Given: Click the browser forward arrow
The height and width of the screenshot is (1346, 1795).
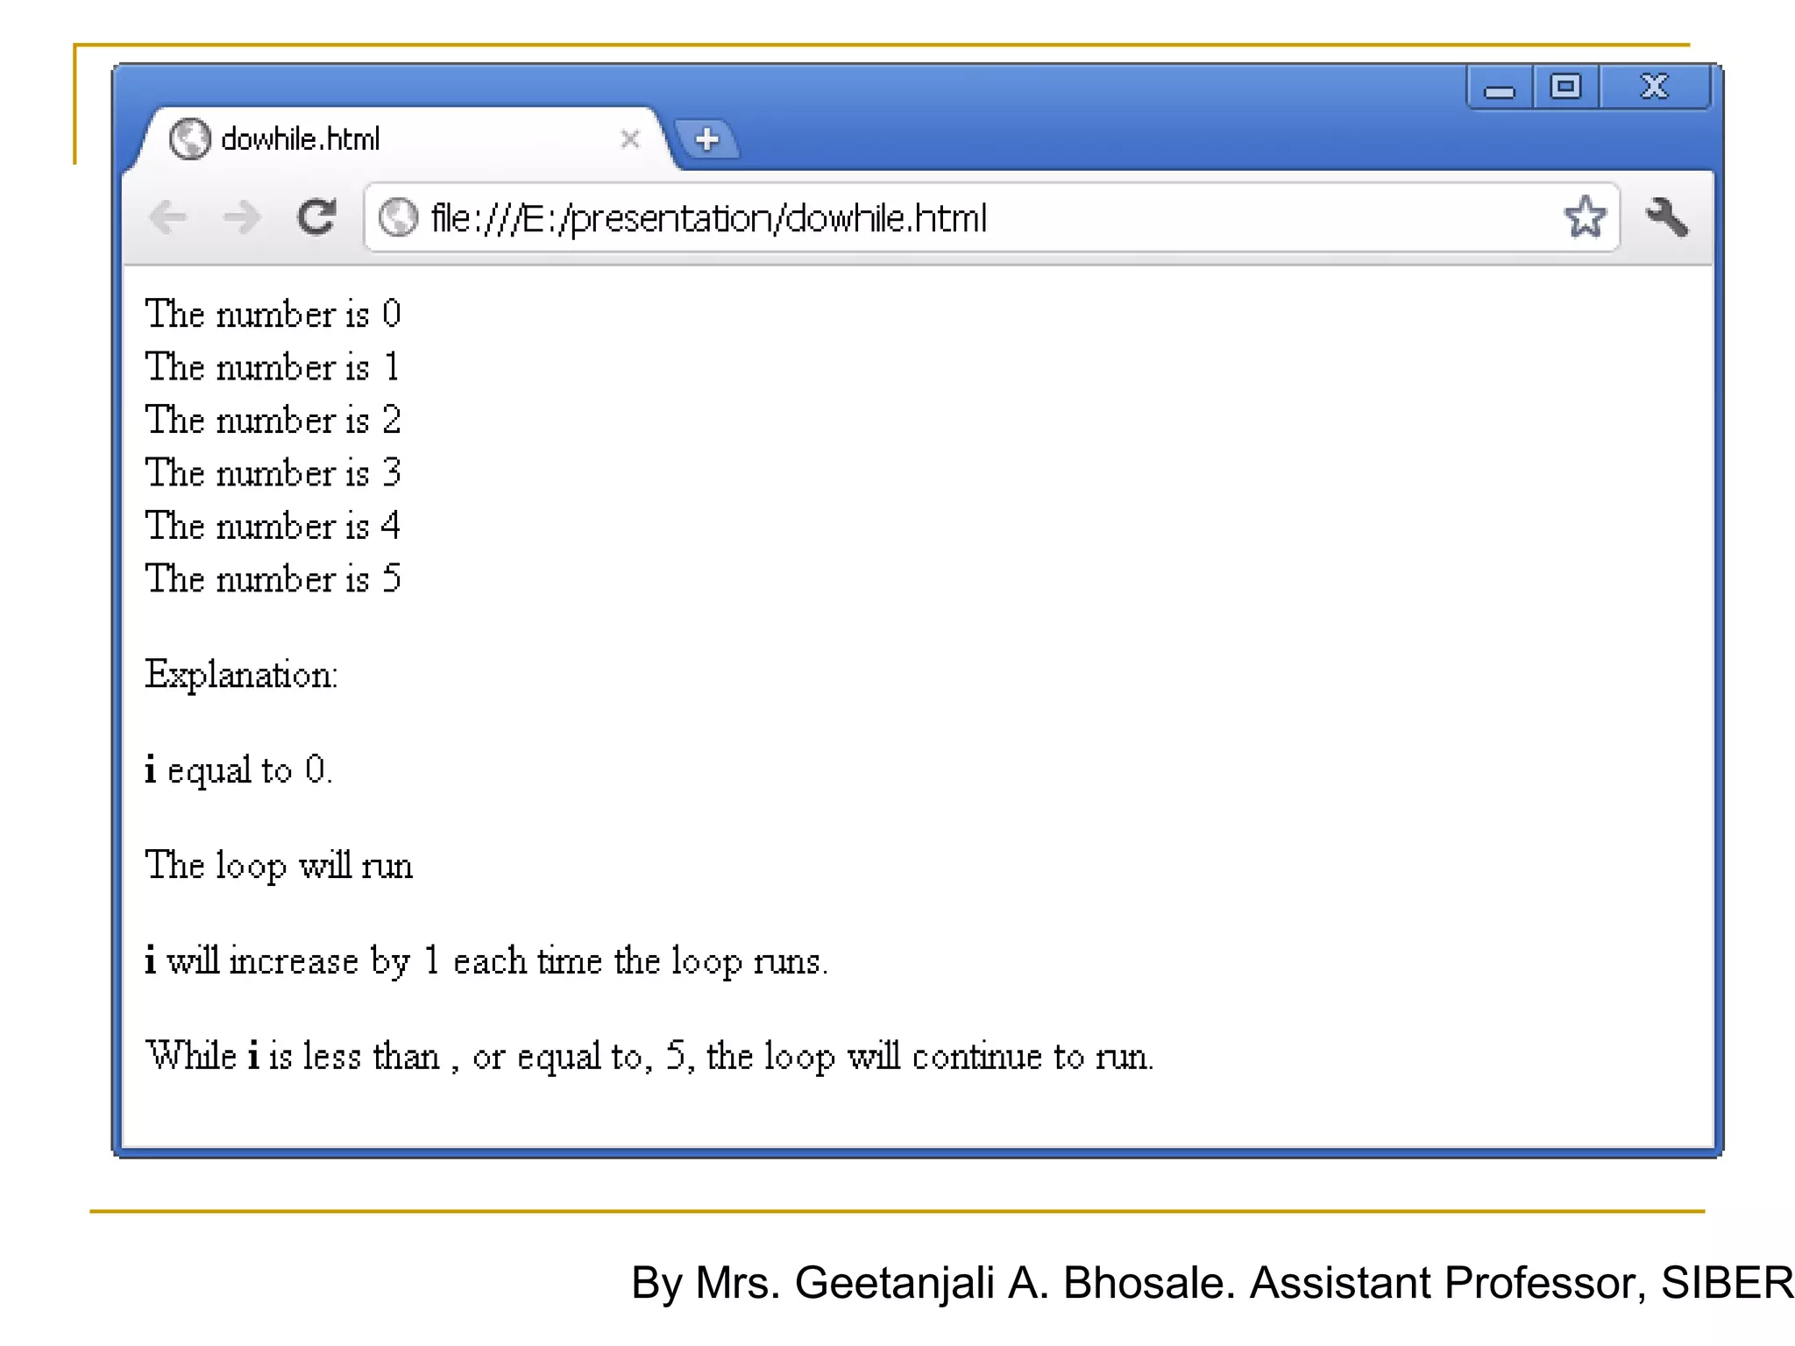Looking at the screenshot, I should tap(241, 217).
